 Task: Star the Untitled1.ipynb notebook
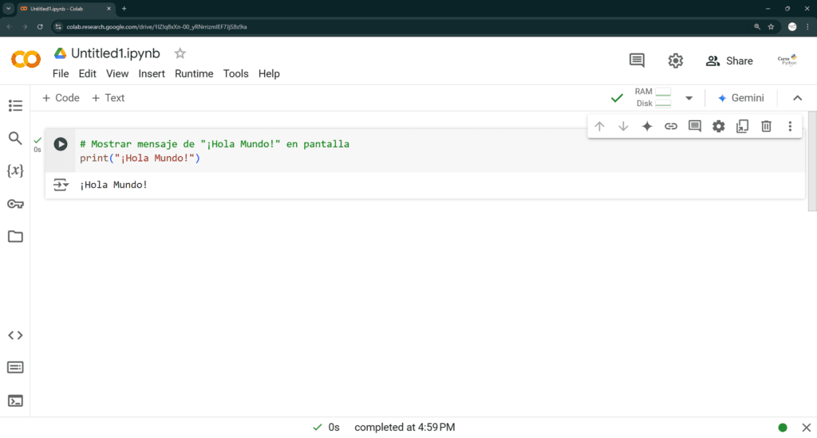[180, 53]
